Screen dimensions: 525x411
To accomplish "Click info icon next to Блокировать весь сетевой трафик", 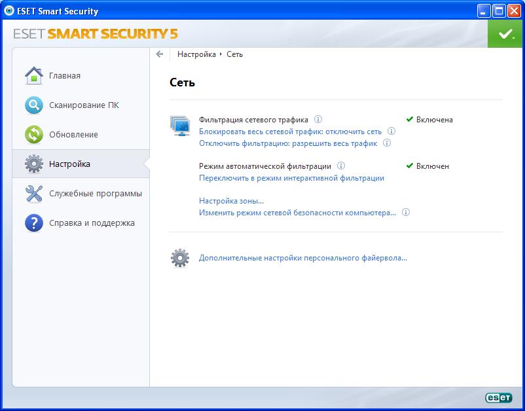I will pos(391,131).
